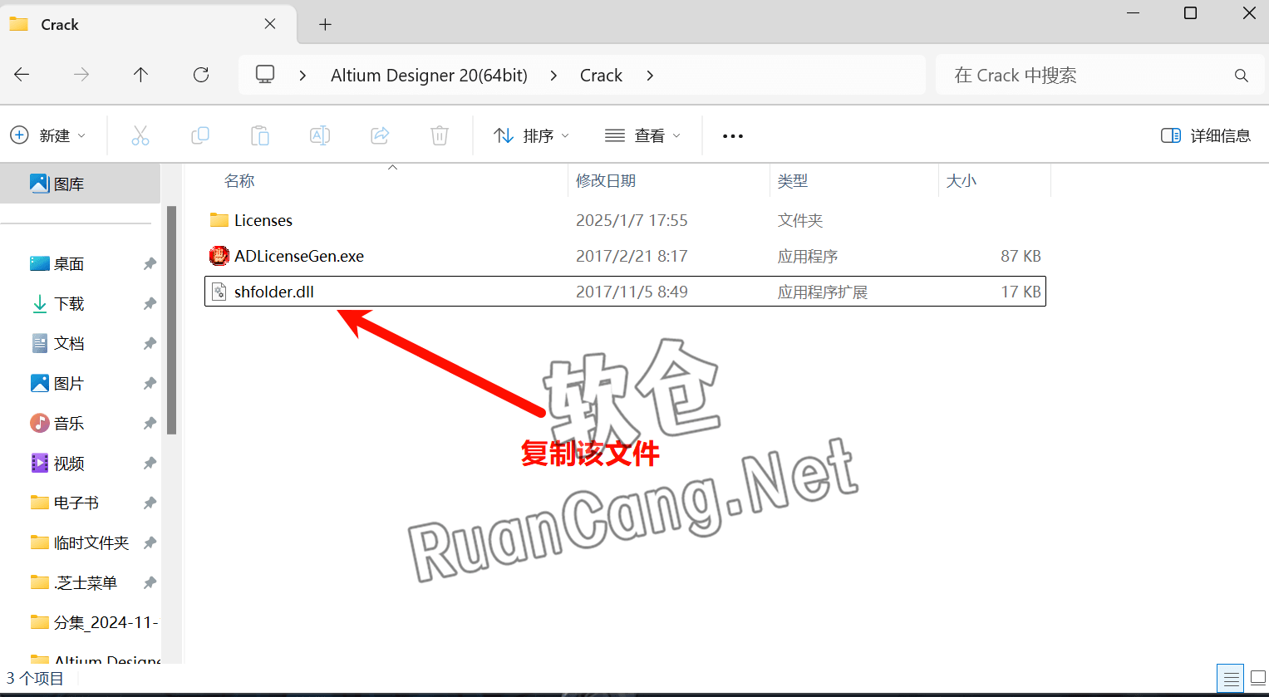Unpin 临时文件夹 using its pin icon
Image resolution: width=1269 pixels, height=697 pixels.
[150, 542]
